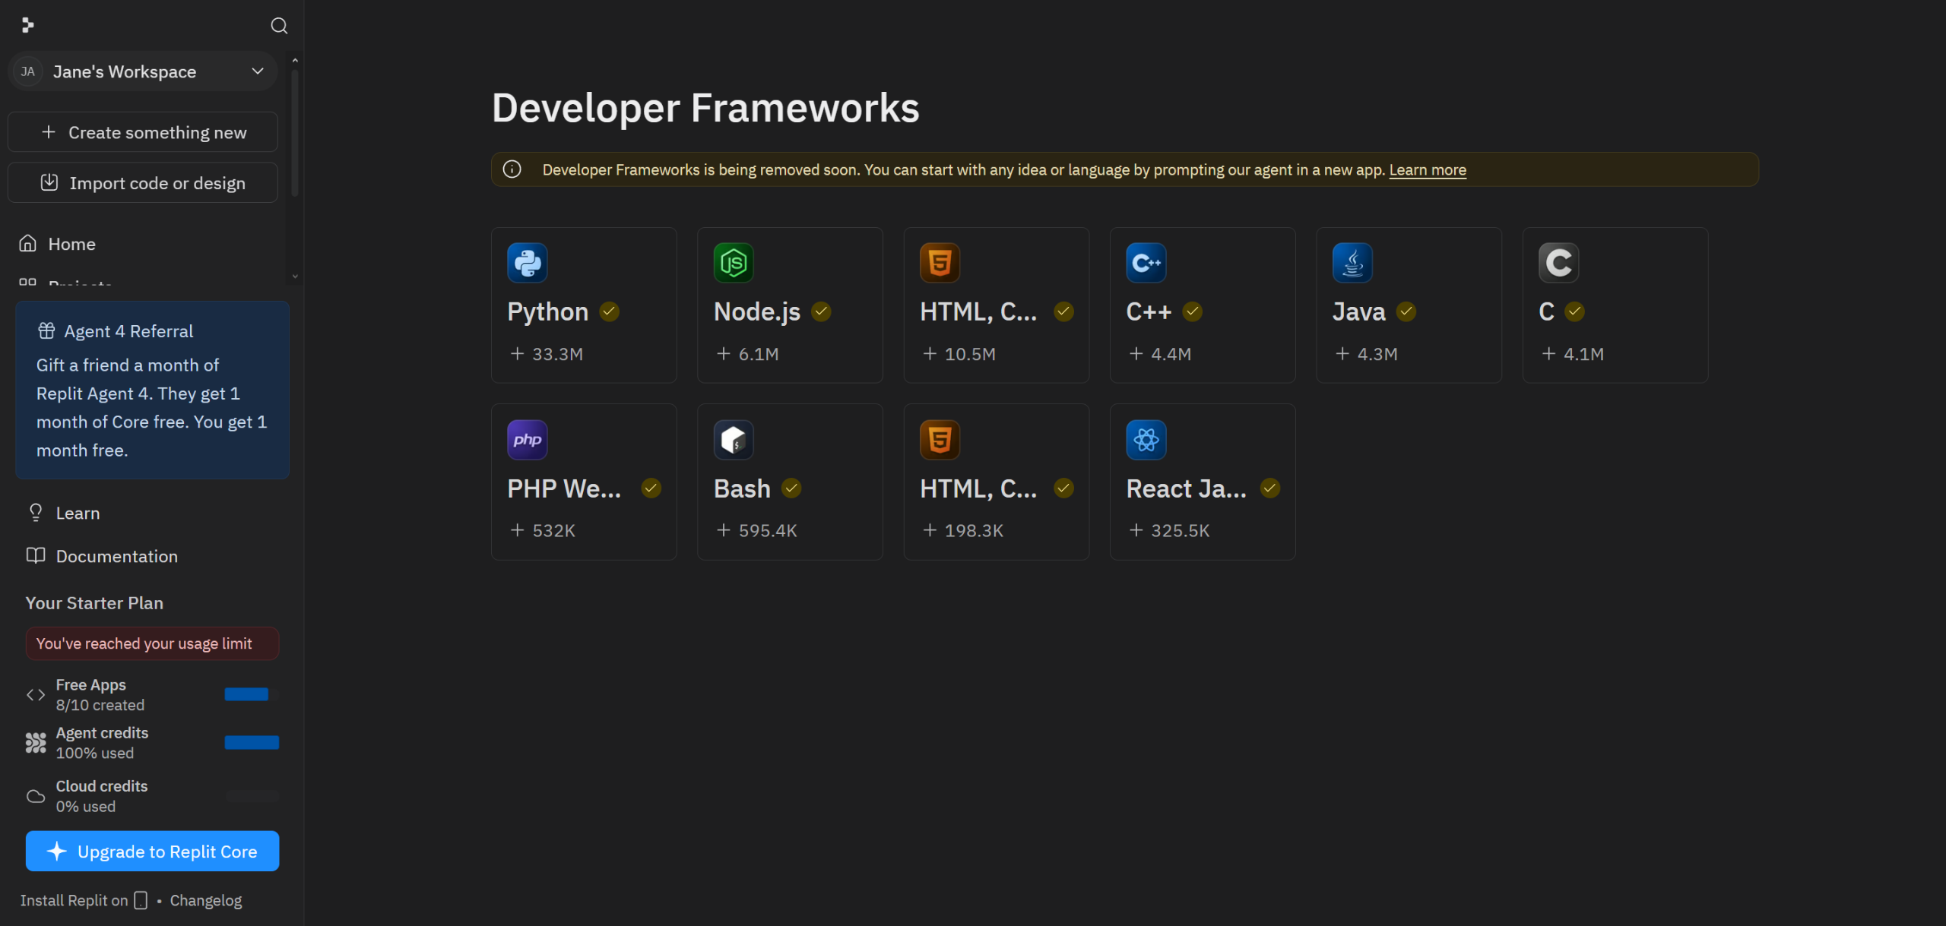Click the Bash framework icon

coord(733,440)
